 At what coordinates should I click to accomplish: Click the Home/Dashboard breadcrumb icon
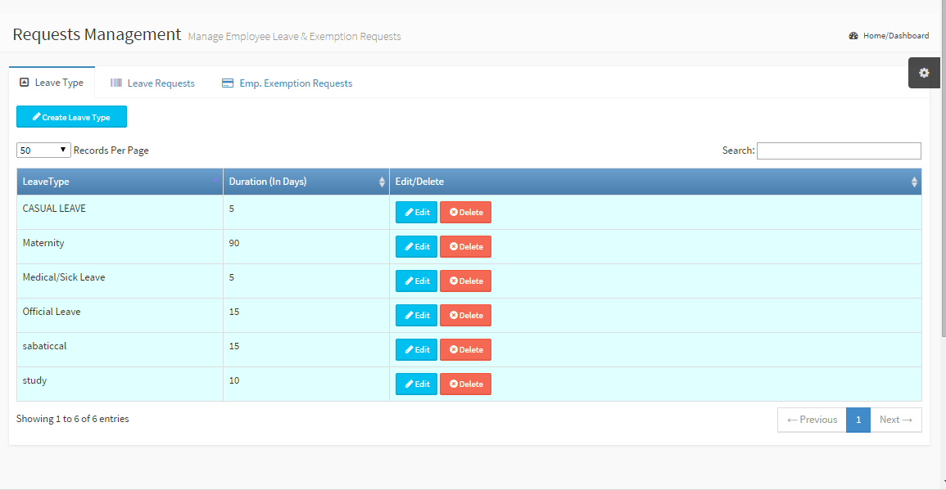coord(853,36)
